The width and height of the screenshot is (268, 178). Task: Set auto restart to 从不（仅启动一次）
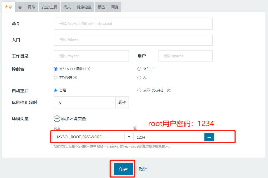click(139, 90)
